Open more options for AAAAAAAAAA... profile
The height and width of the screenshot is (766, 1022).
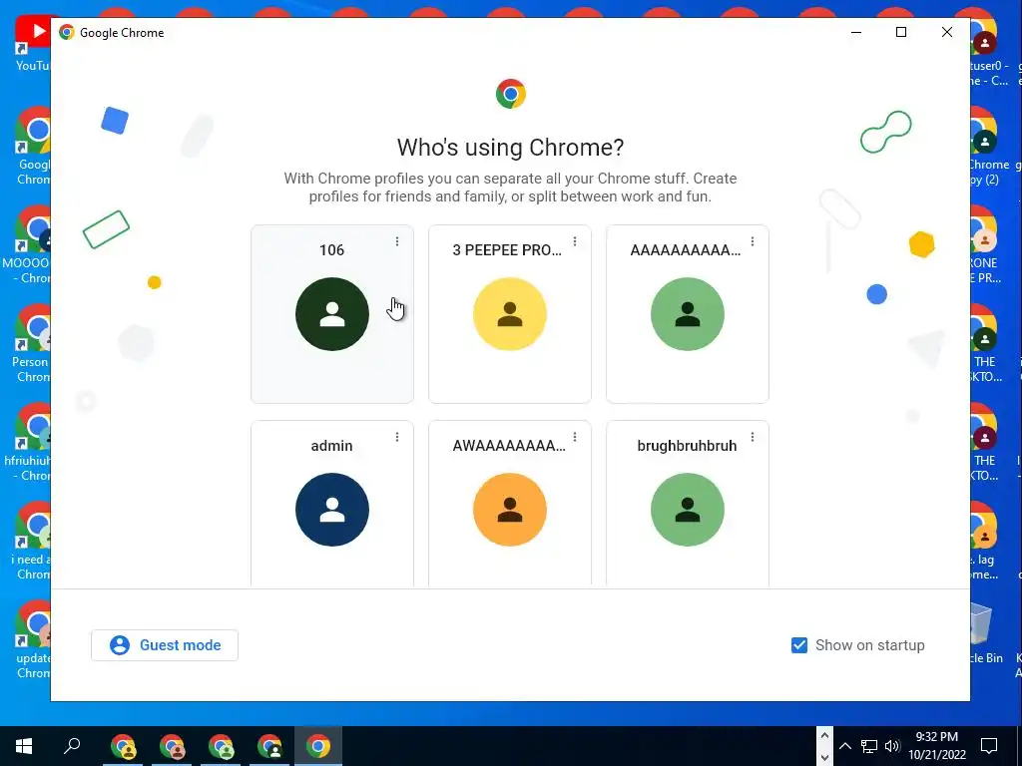click(753, 241)
